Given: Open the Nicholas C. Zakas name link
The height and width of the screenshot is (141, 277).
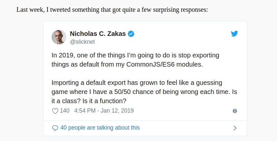Looking at the screenshot, I should [x=98, y=34].
